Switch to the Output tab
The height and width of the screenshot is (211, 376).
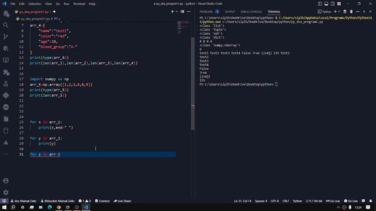coord(230,12)
